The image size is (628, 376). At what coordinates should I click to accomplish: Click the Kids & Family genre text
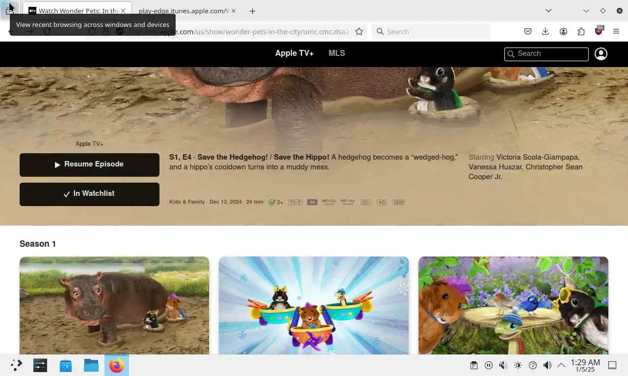[187, 202]
